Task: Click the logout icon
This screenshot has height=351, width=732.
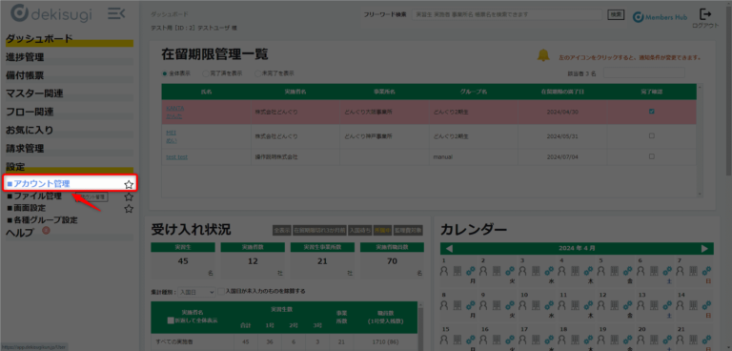Action: click(705, 14)
